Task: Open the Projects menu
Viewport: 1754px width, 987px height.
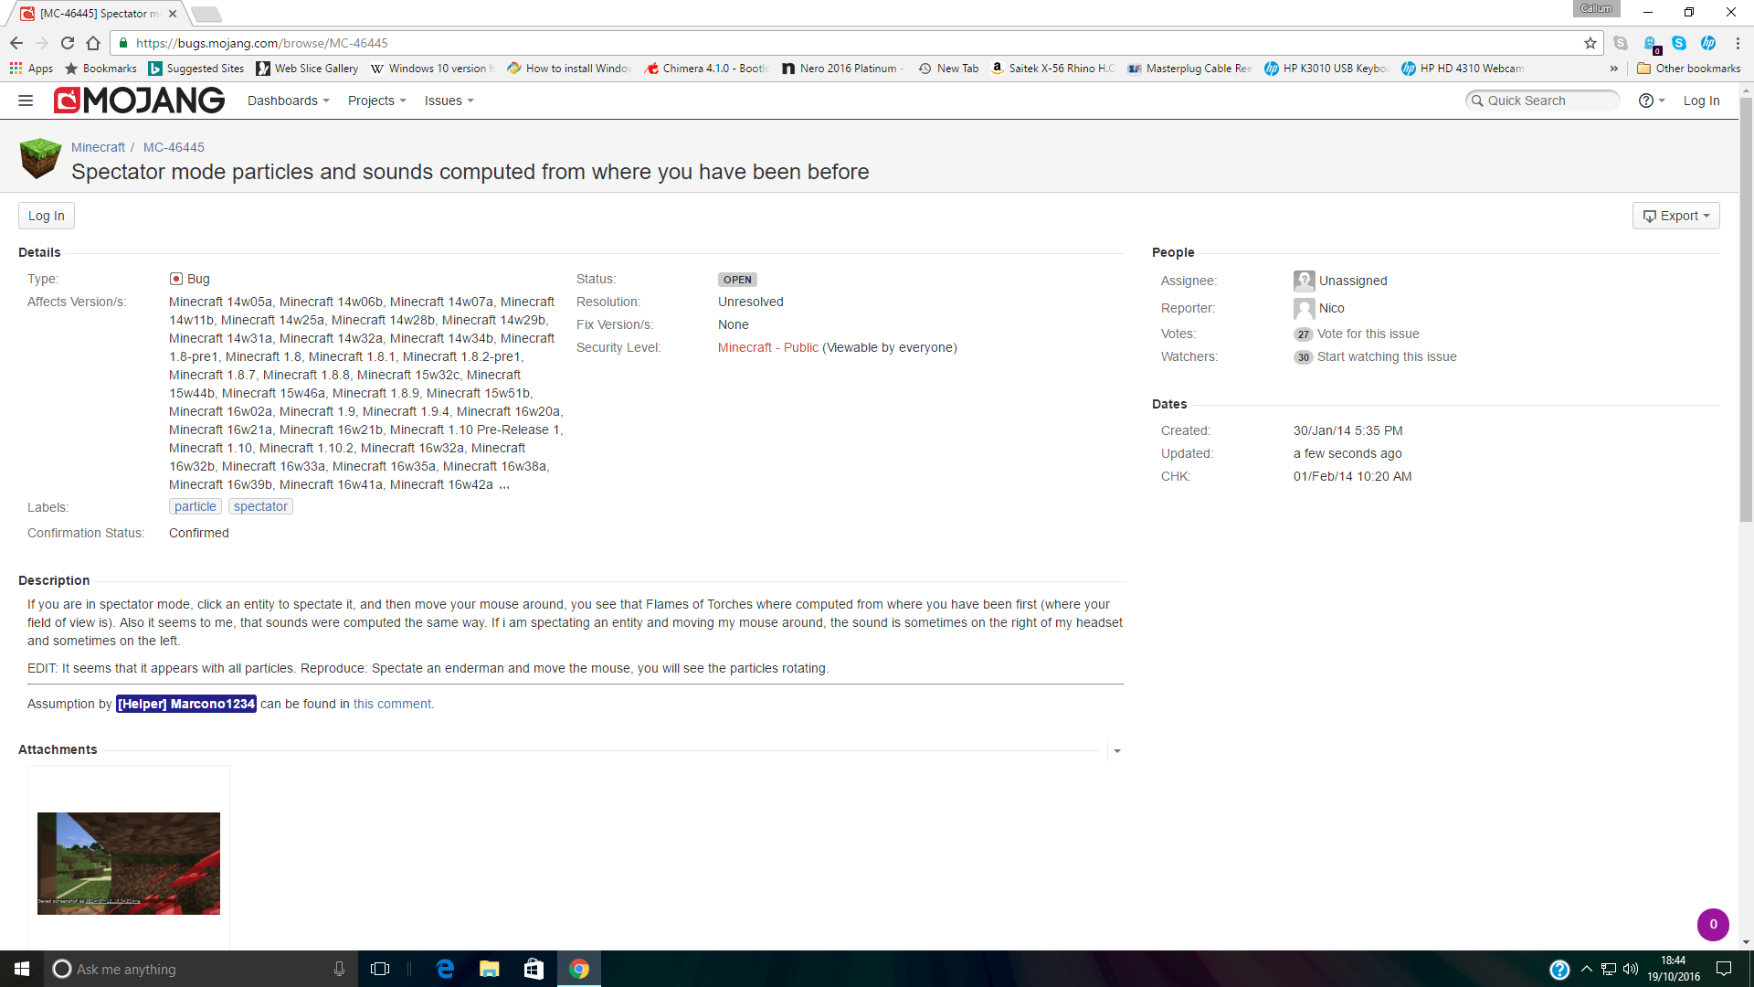Action: click(376, 101)
